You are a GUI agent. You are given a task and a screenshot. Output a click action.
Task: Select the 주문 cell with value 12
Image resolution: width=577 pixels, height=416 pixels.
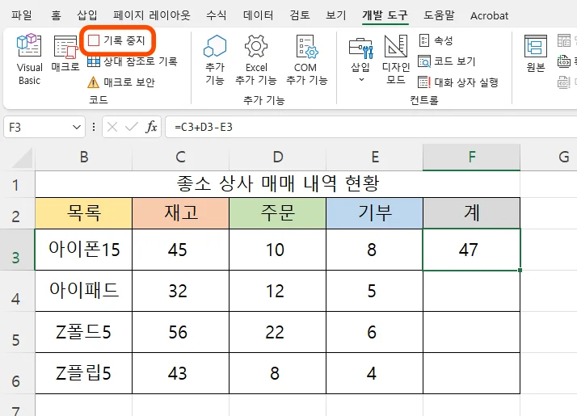pos(277,291)
